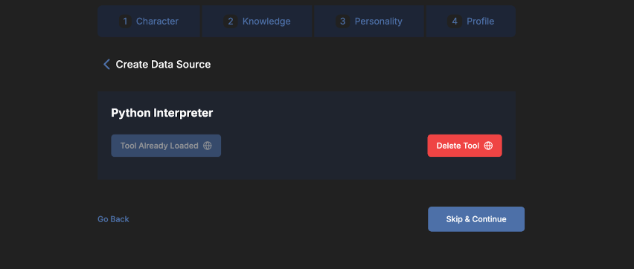Click the number 3 badge on Personality step
Image resolution: width=634 pixels, height=269 pixels.
342,22
